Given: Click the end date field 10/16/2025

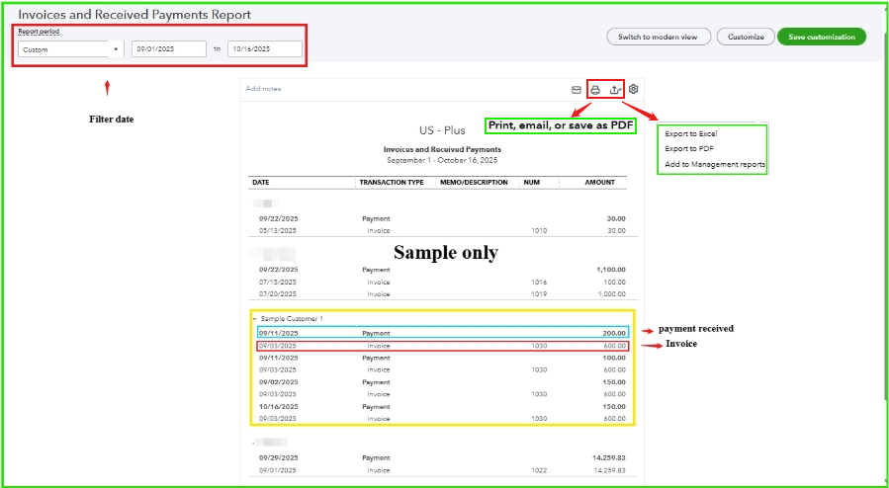Looking at the screenshot, I should tap(264, 48).
